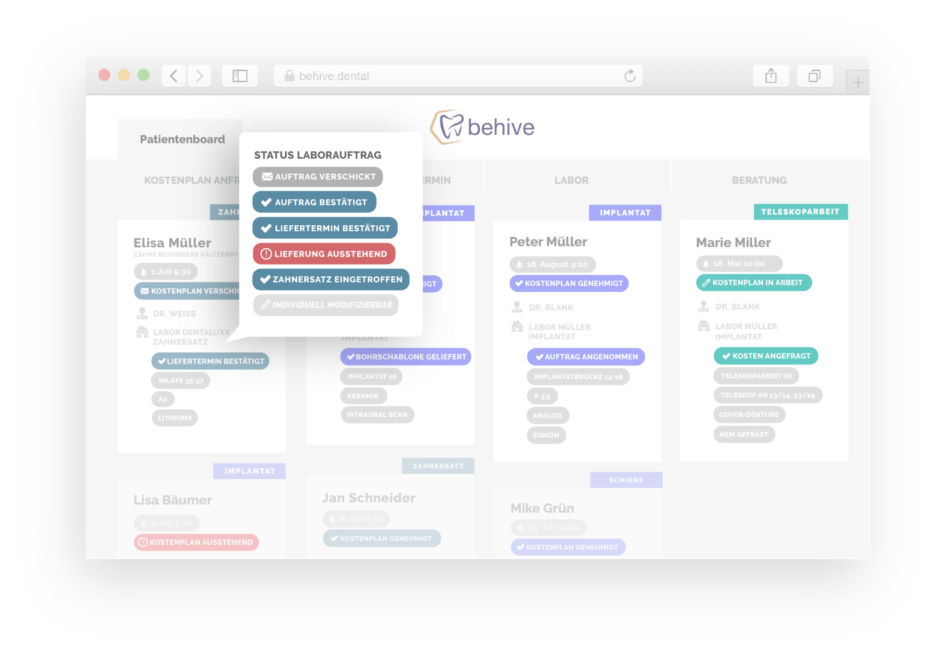The image size is (938, 655).
Task: Choose status Auftrag verschickt
Action: pos(318,177)
